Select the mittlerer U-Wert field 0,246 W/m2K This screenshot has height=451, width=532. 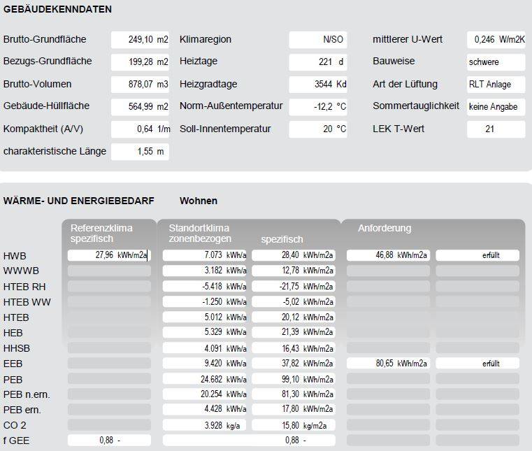(496, 39)
